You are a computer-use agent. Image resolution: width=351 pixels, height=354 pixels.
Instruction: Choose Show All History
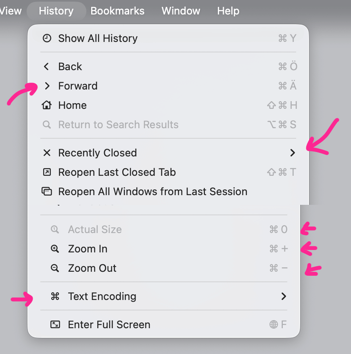98,38
